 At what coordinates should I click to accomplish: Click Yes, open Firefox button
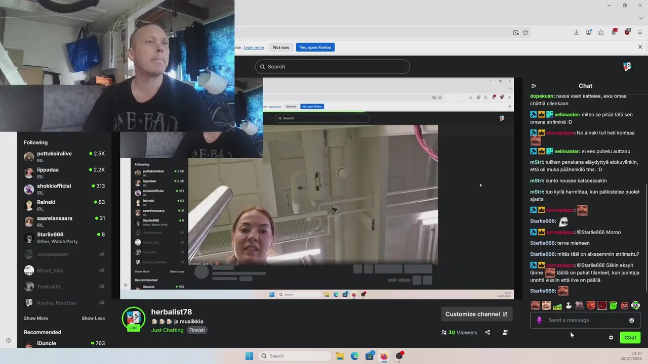[315, 48]
